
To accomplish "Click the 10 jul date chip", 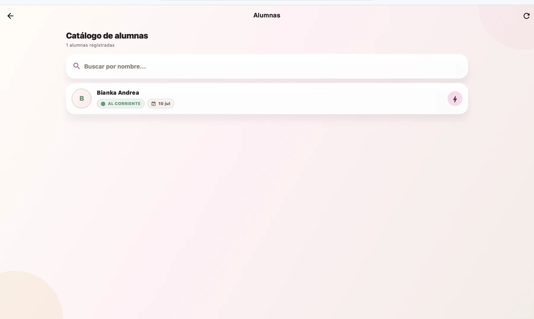I will [161, 104].
